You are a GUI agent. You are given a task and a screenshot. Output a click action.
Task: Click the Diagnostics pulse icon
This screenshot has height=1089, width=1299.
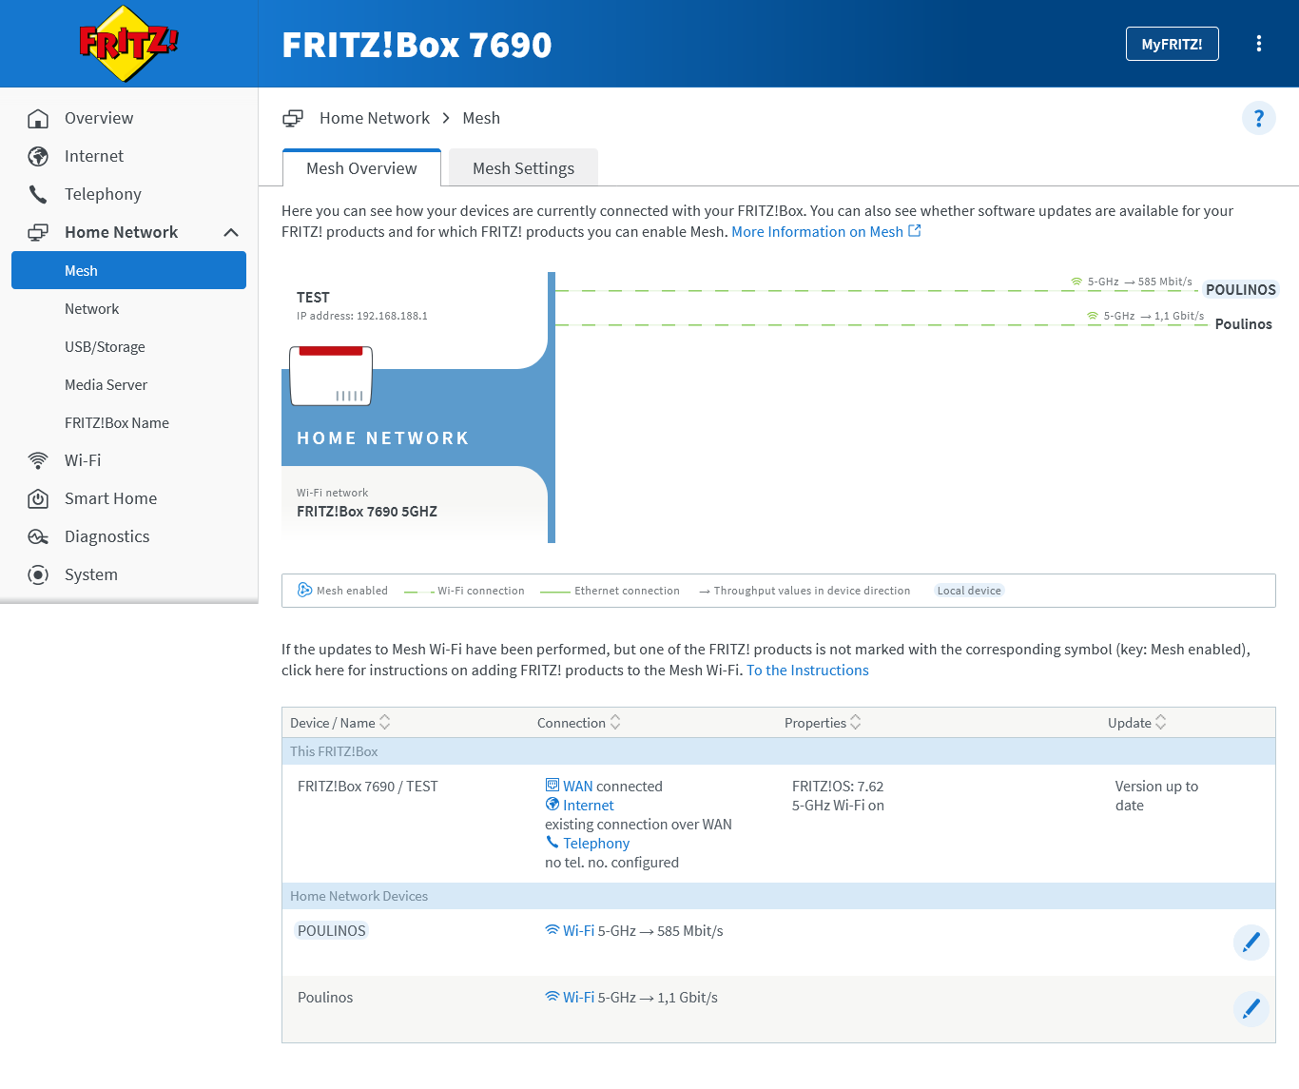point(38,536)
